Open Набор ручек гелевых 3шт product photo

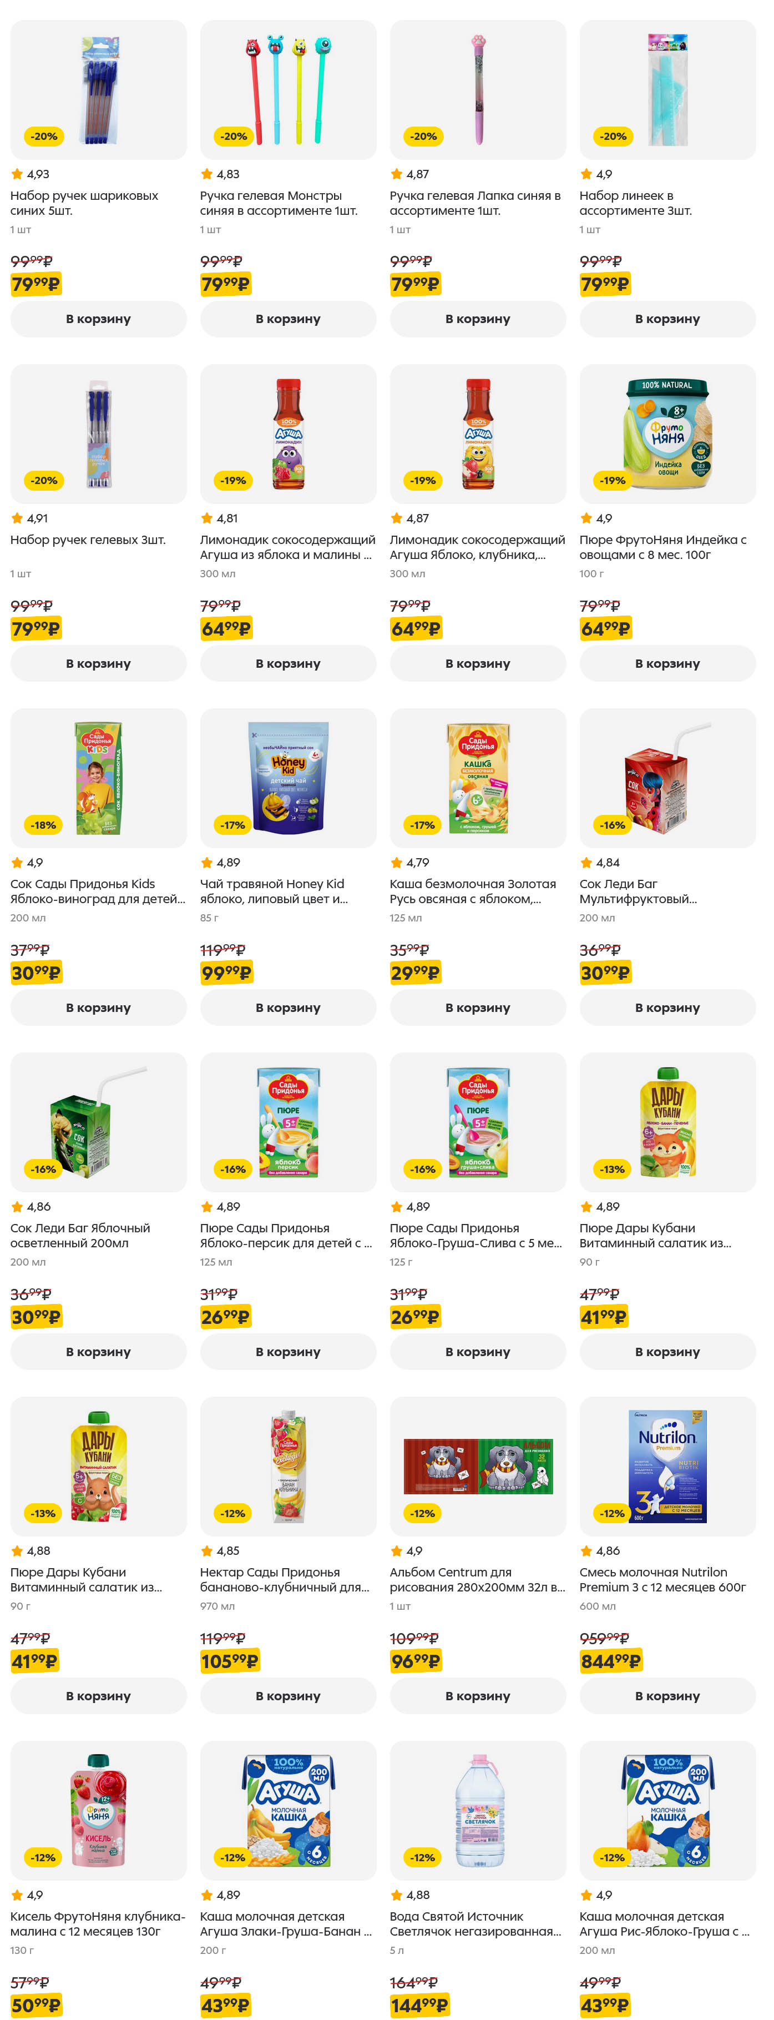[98, 434]
